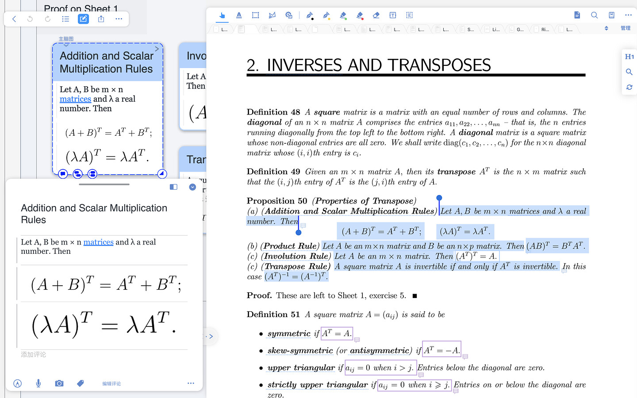Switch to the 'S...' document tab

click(x=466, y=29)
